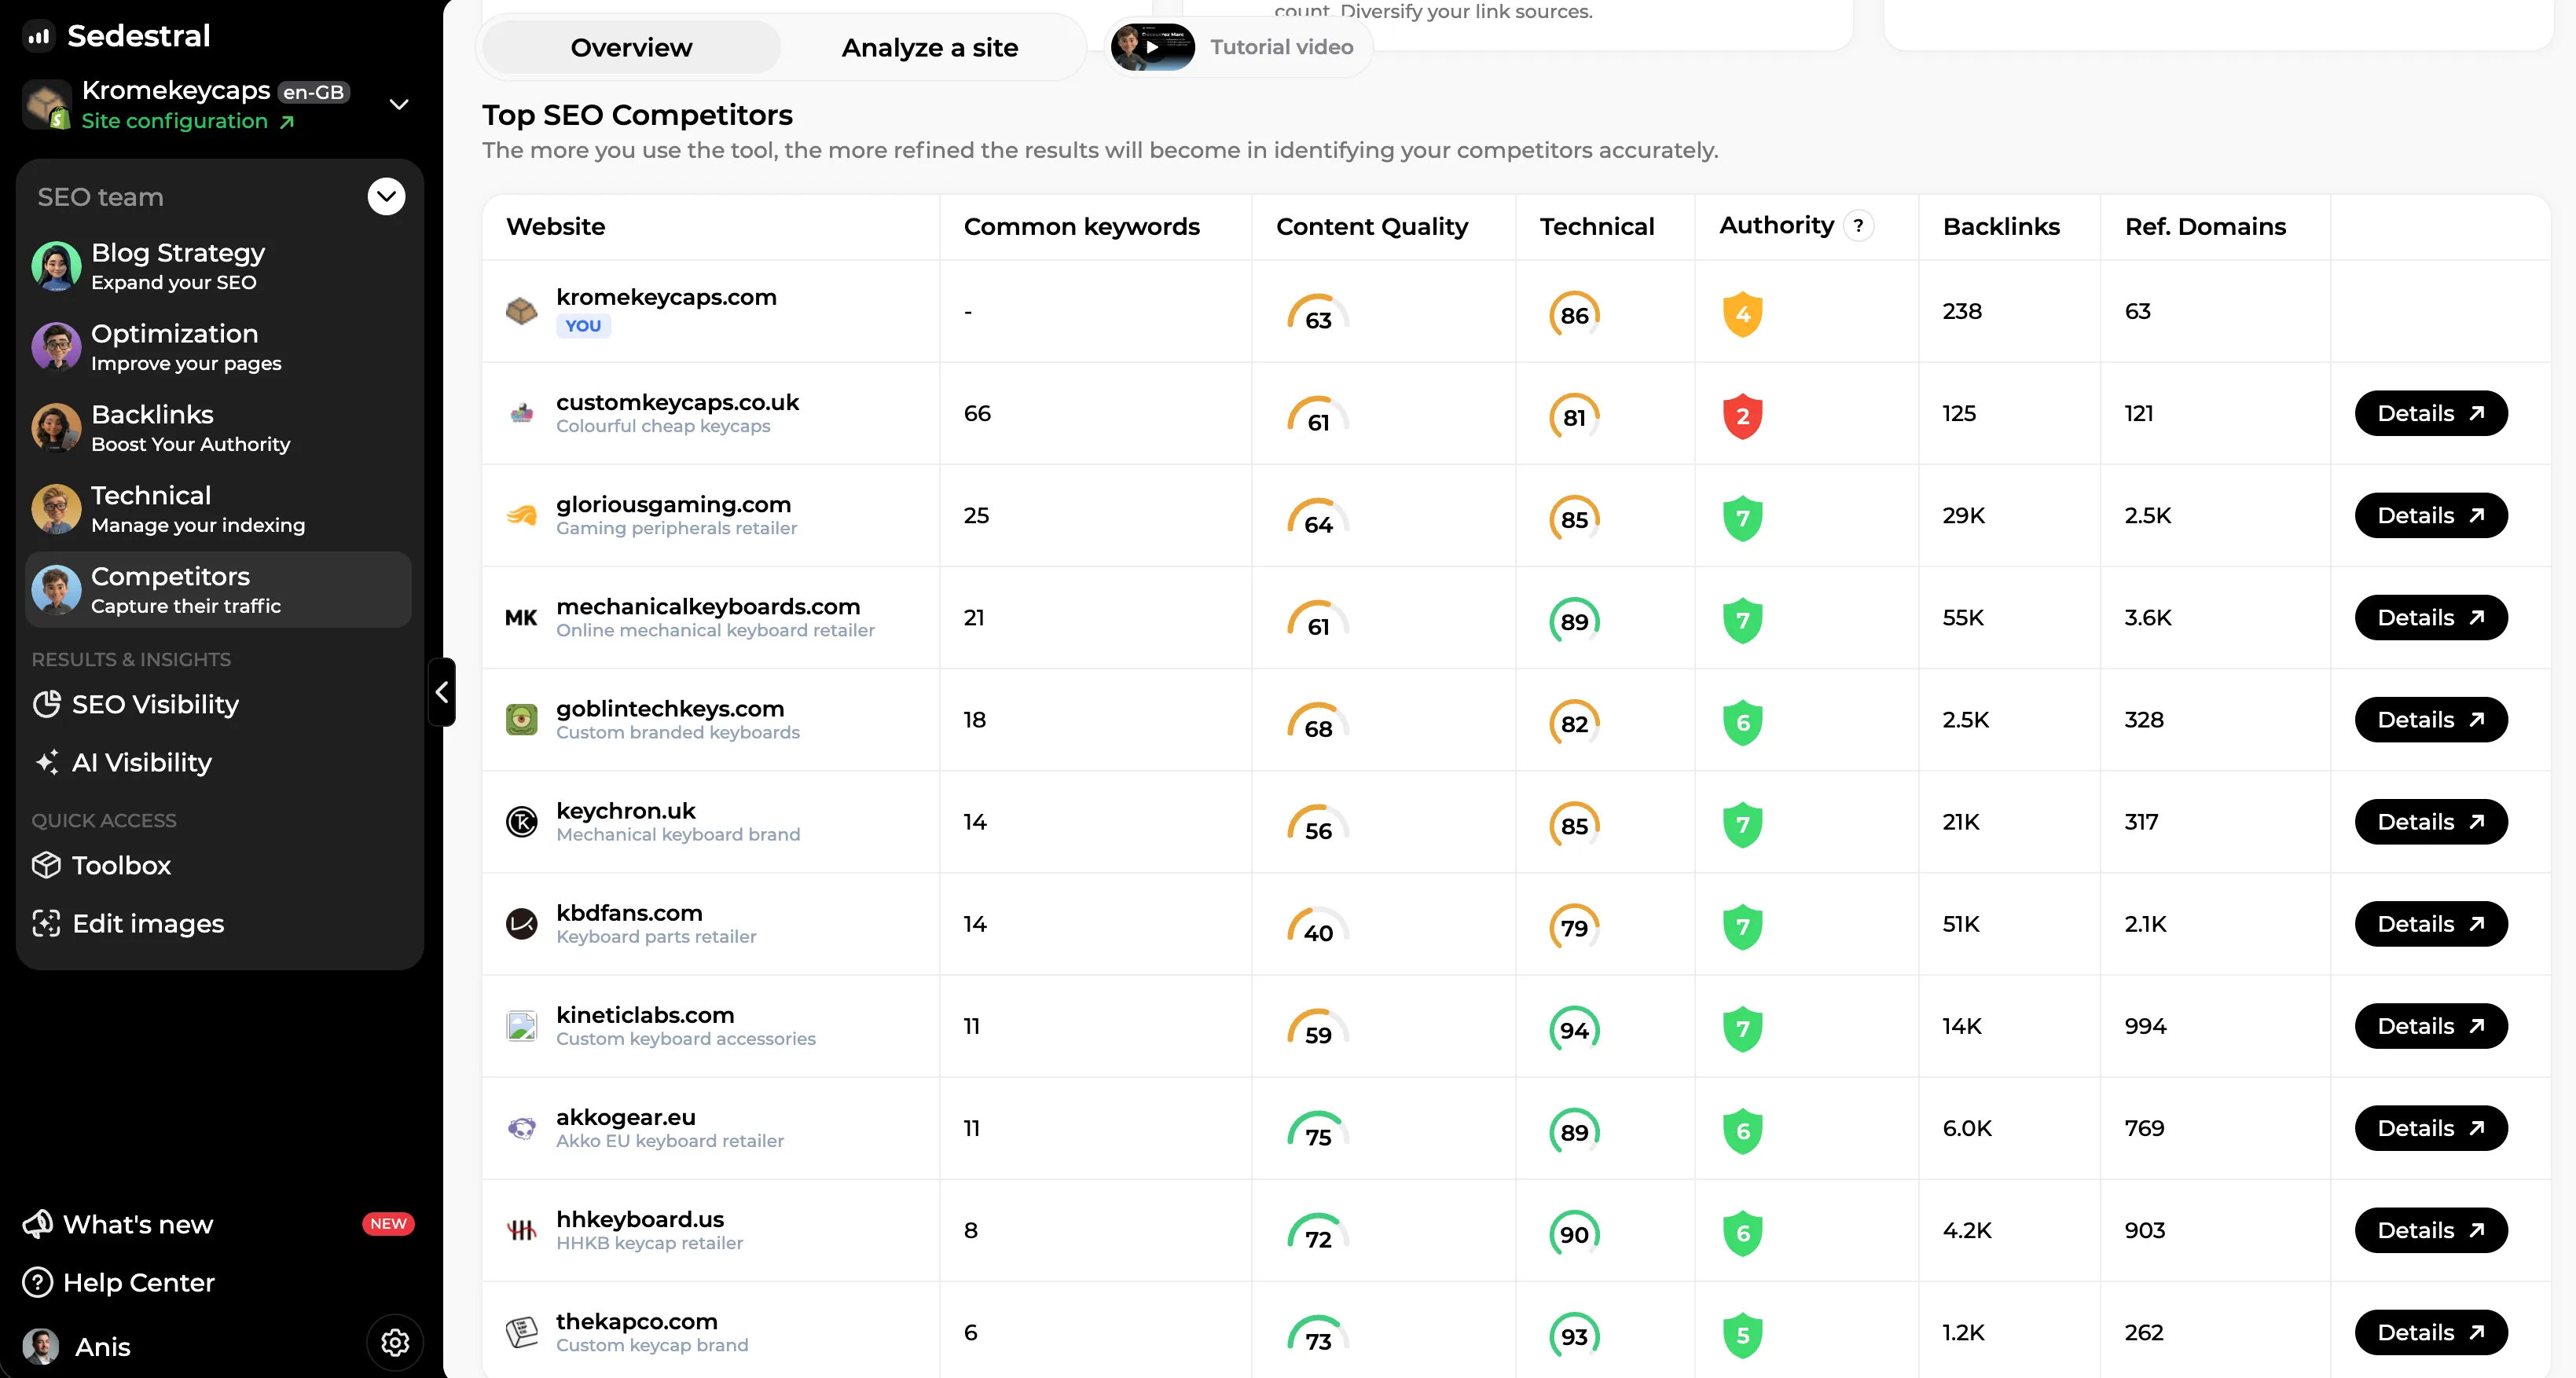This screenshot has width=2576, height=1378.
Task: Click the goblintechkeys.com favicon
Action: click(522, 720)
